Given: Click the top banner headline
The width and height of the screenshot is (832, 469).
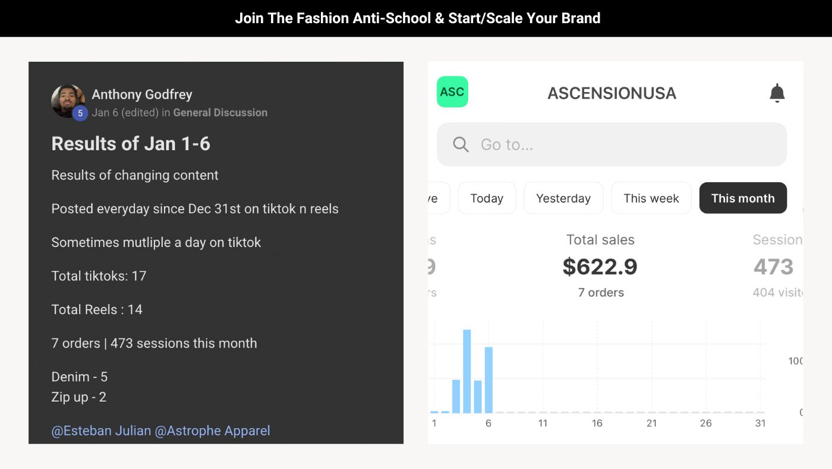Looking at the screenshot, I should pyautogui.click(x=417, y=18).
